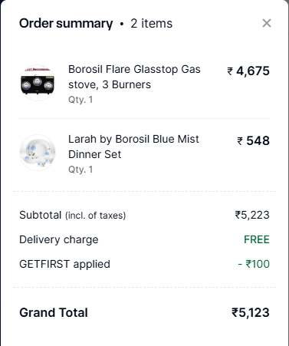Viewport: 289px width, 346px height.
Task: Select the Subtotal label
Action: click(41, 215)
